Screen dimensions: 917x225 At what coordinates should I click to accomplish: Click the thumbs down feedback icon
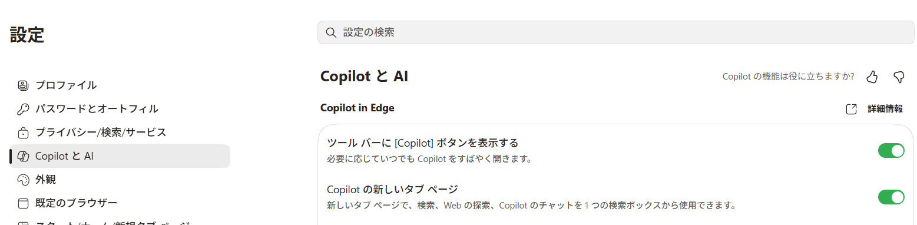click(x=899, y=77)
